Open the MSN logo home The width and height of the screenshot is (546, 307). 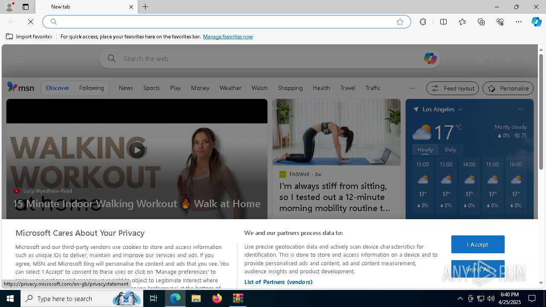click(20, 87)
